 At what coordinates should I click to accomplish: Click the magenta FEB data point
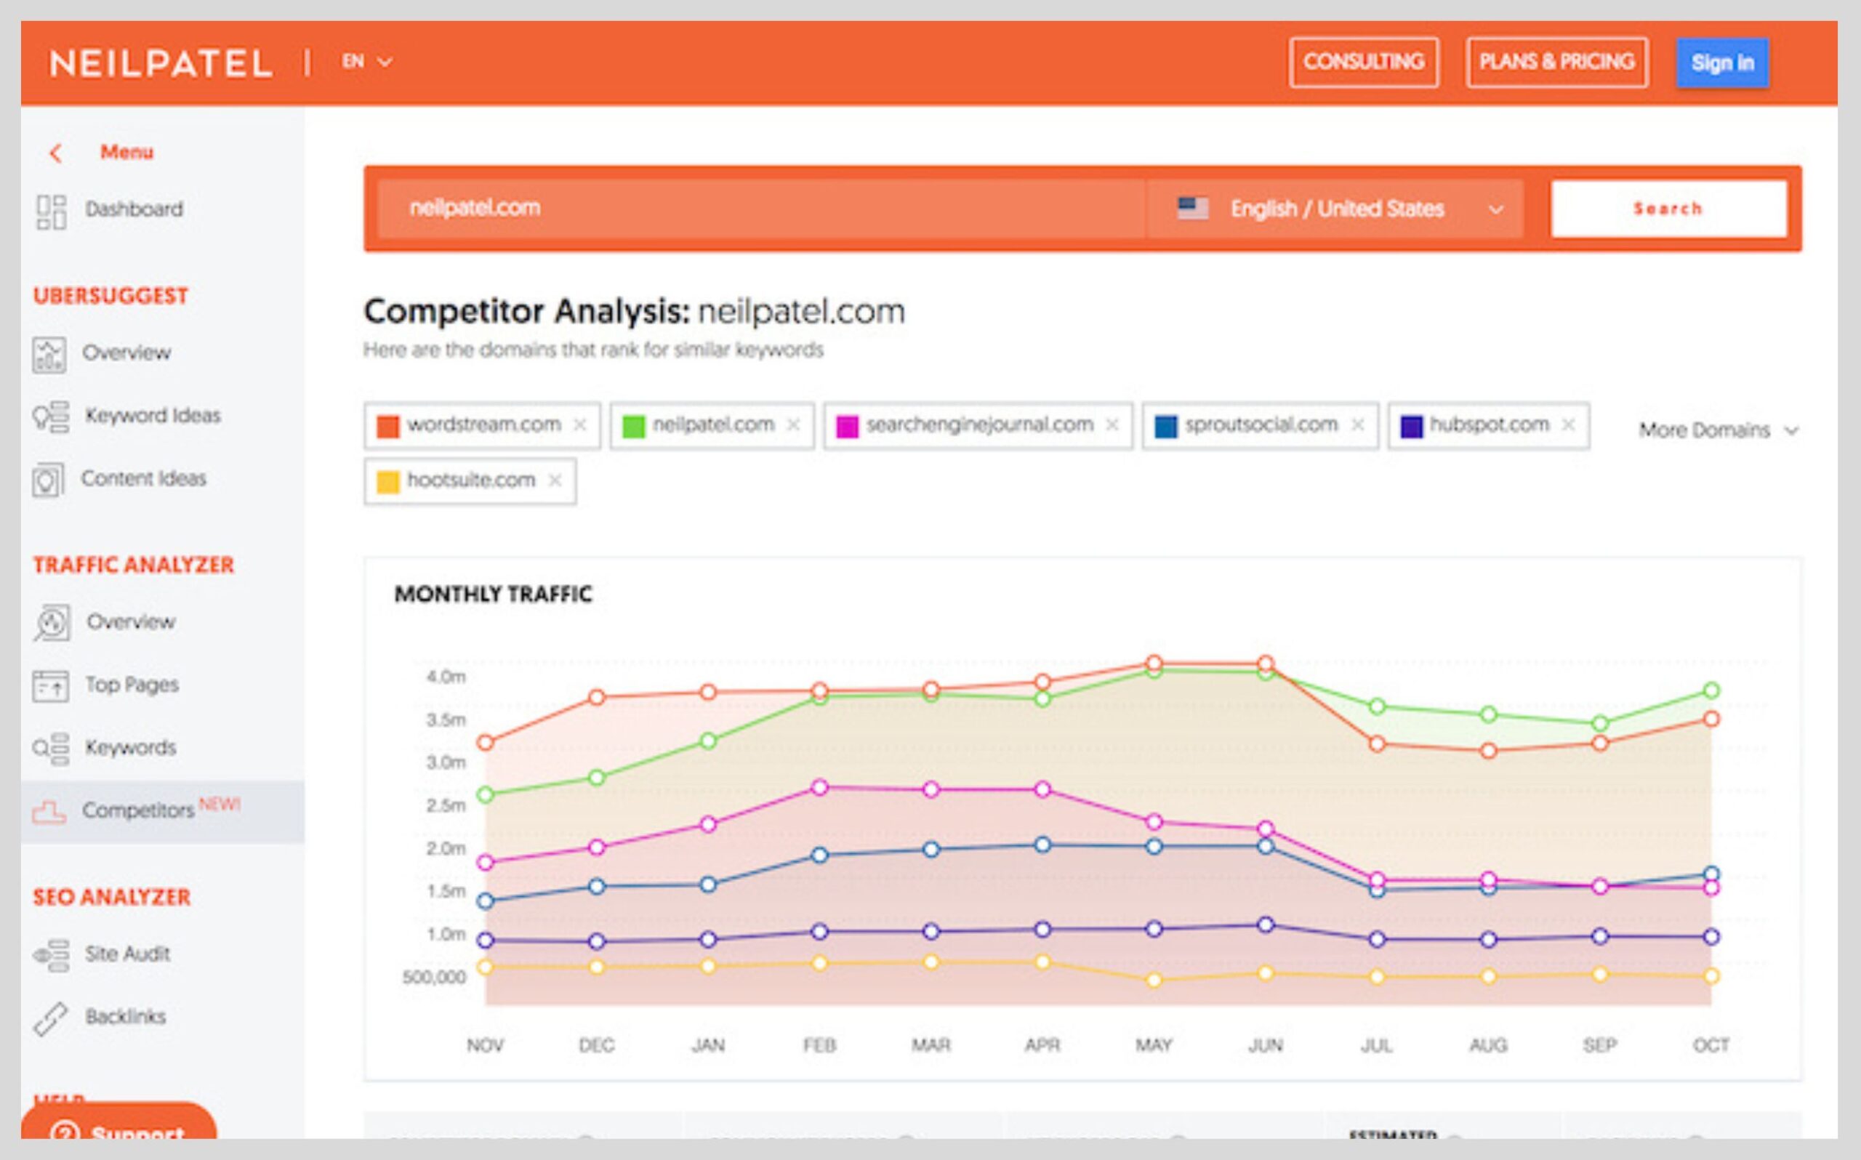point(819,787)
